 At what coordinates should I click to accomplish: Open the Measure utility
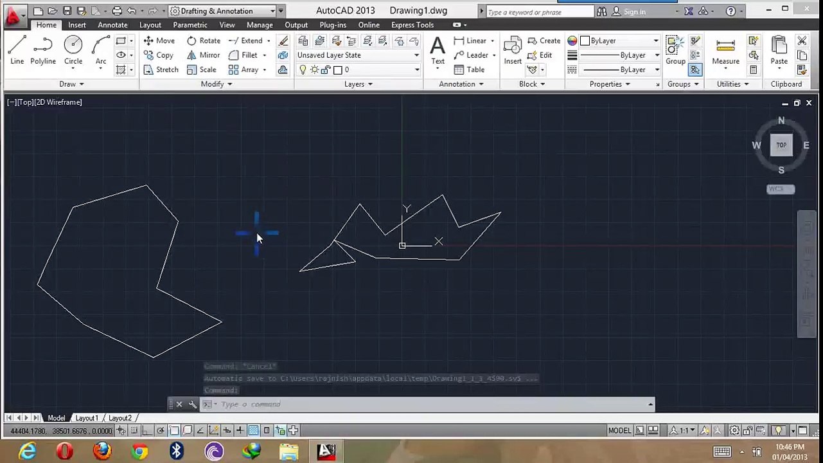click(725, 50)
